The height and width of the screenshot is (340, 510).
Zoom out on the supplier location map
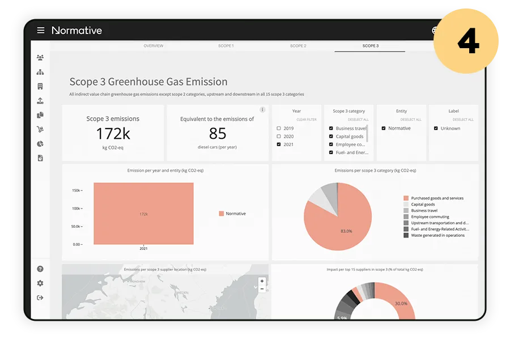point(262,288)
